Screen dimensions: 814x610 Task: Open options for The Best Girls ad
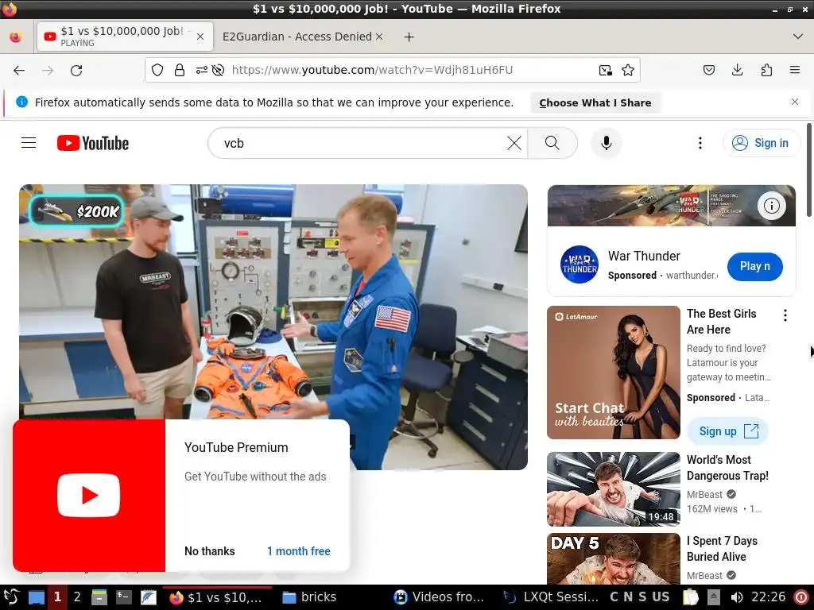tap(785, 315)
